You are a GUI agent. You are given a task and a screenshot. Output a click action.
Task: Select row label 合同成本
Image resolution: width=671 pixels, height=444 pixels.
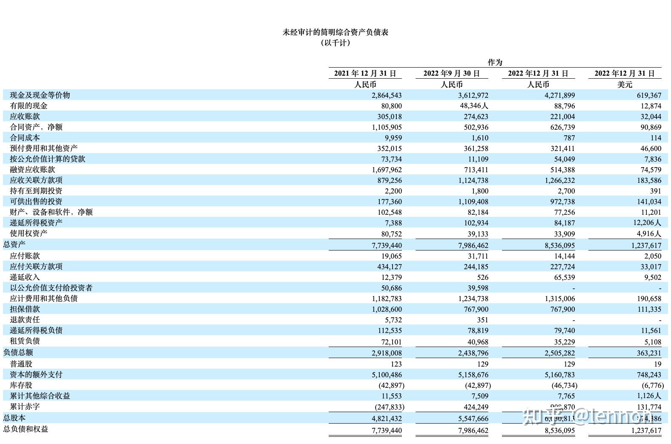(25, 137)
